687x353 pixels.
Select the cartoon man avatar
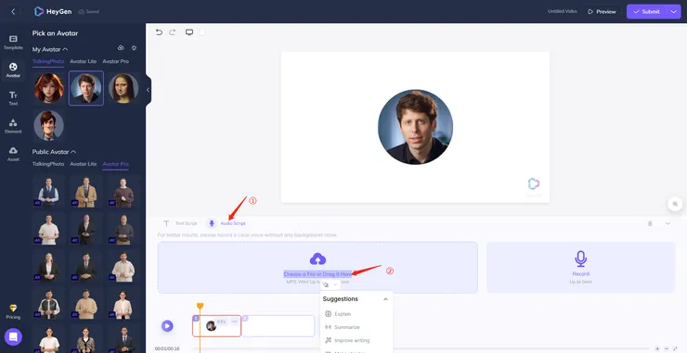48,125
